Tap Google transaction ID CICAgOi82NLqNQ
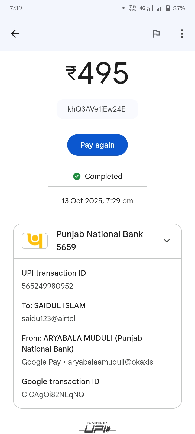The image size is (195, 434). pos(53,394)
